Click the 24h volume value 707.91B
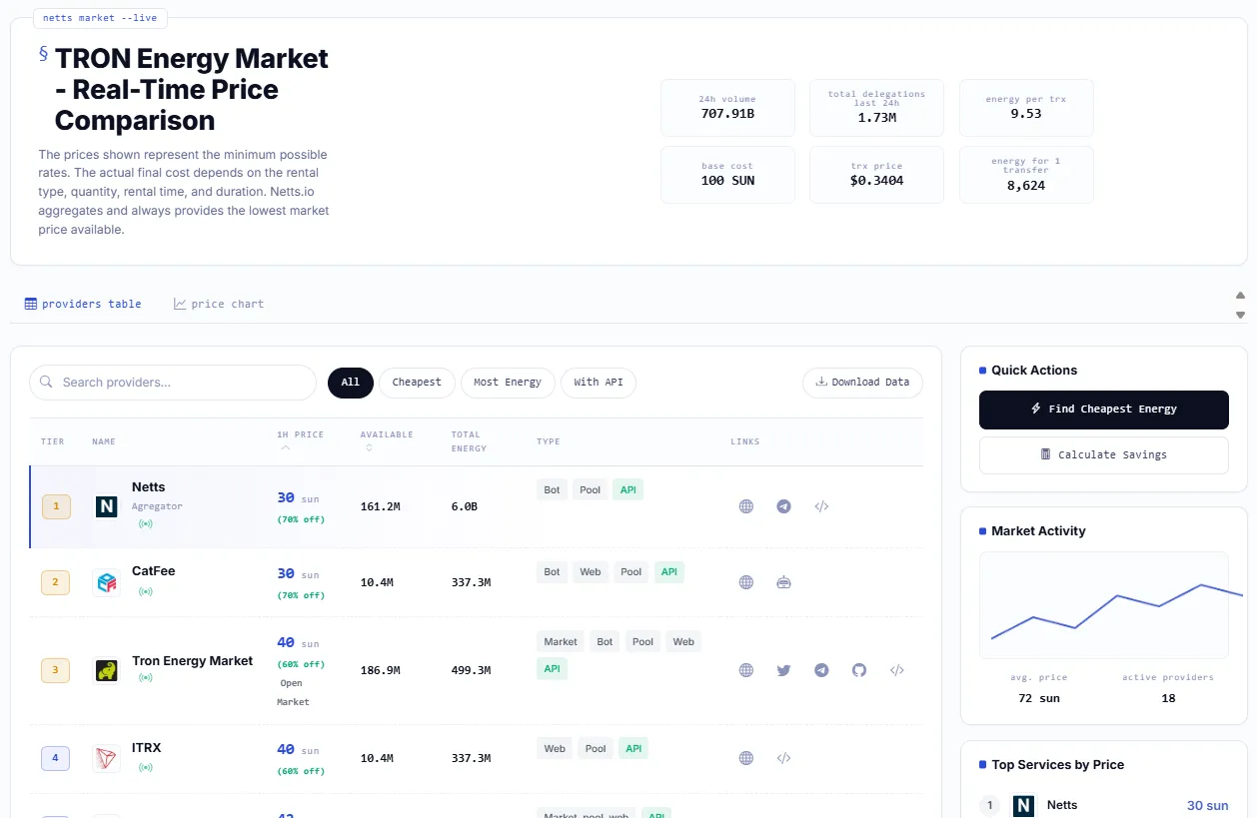The width and height of the screenshot is (1257, 818). tap(727, 114)
